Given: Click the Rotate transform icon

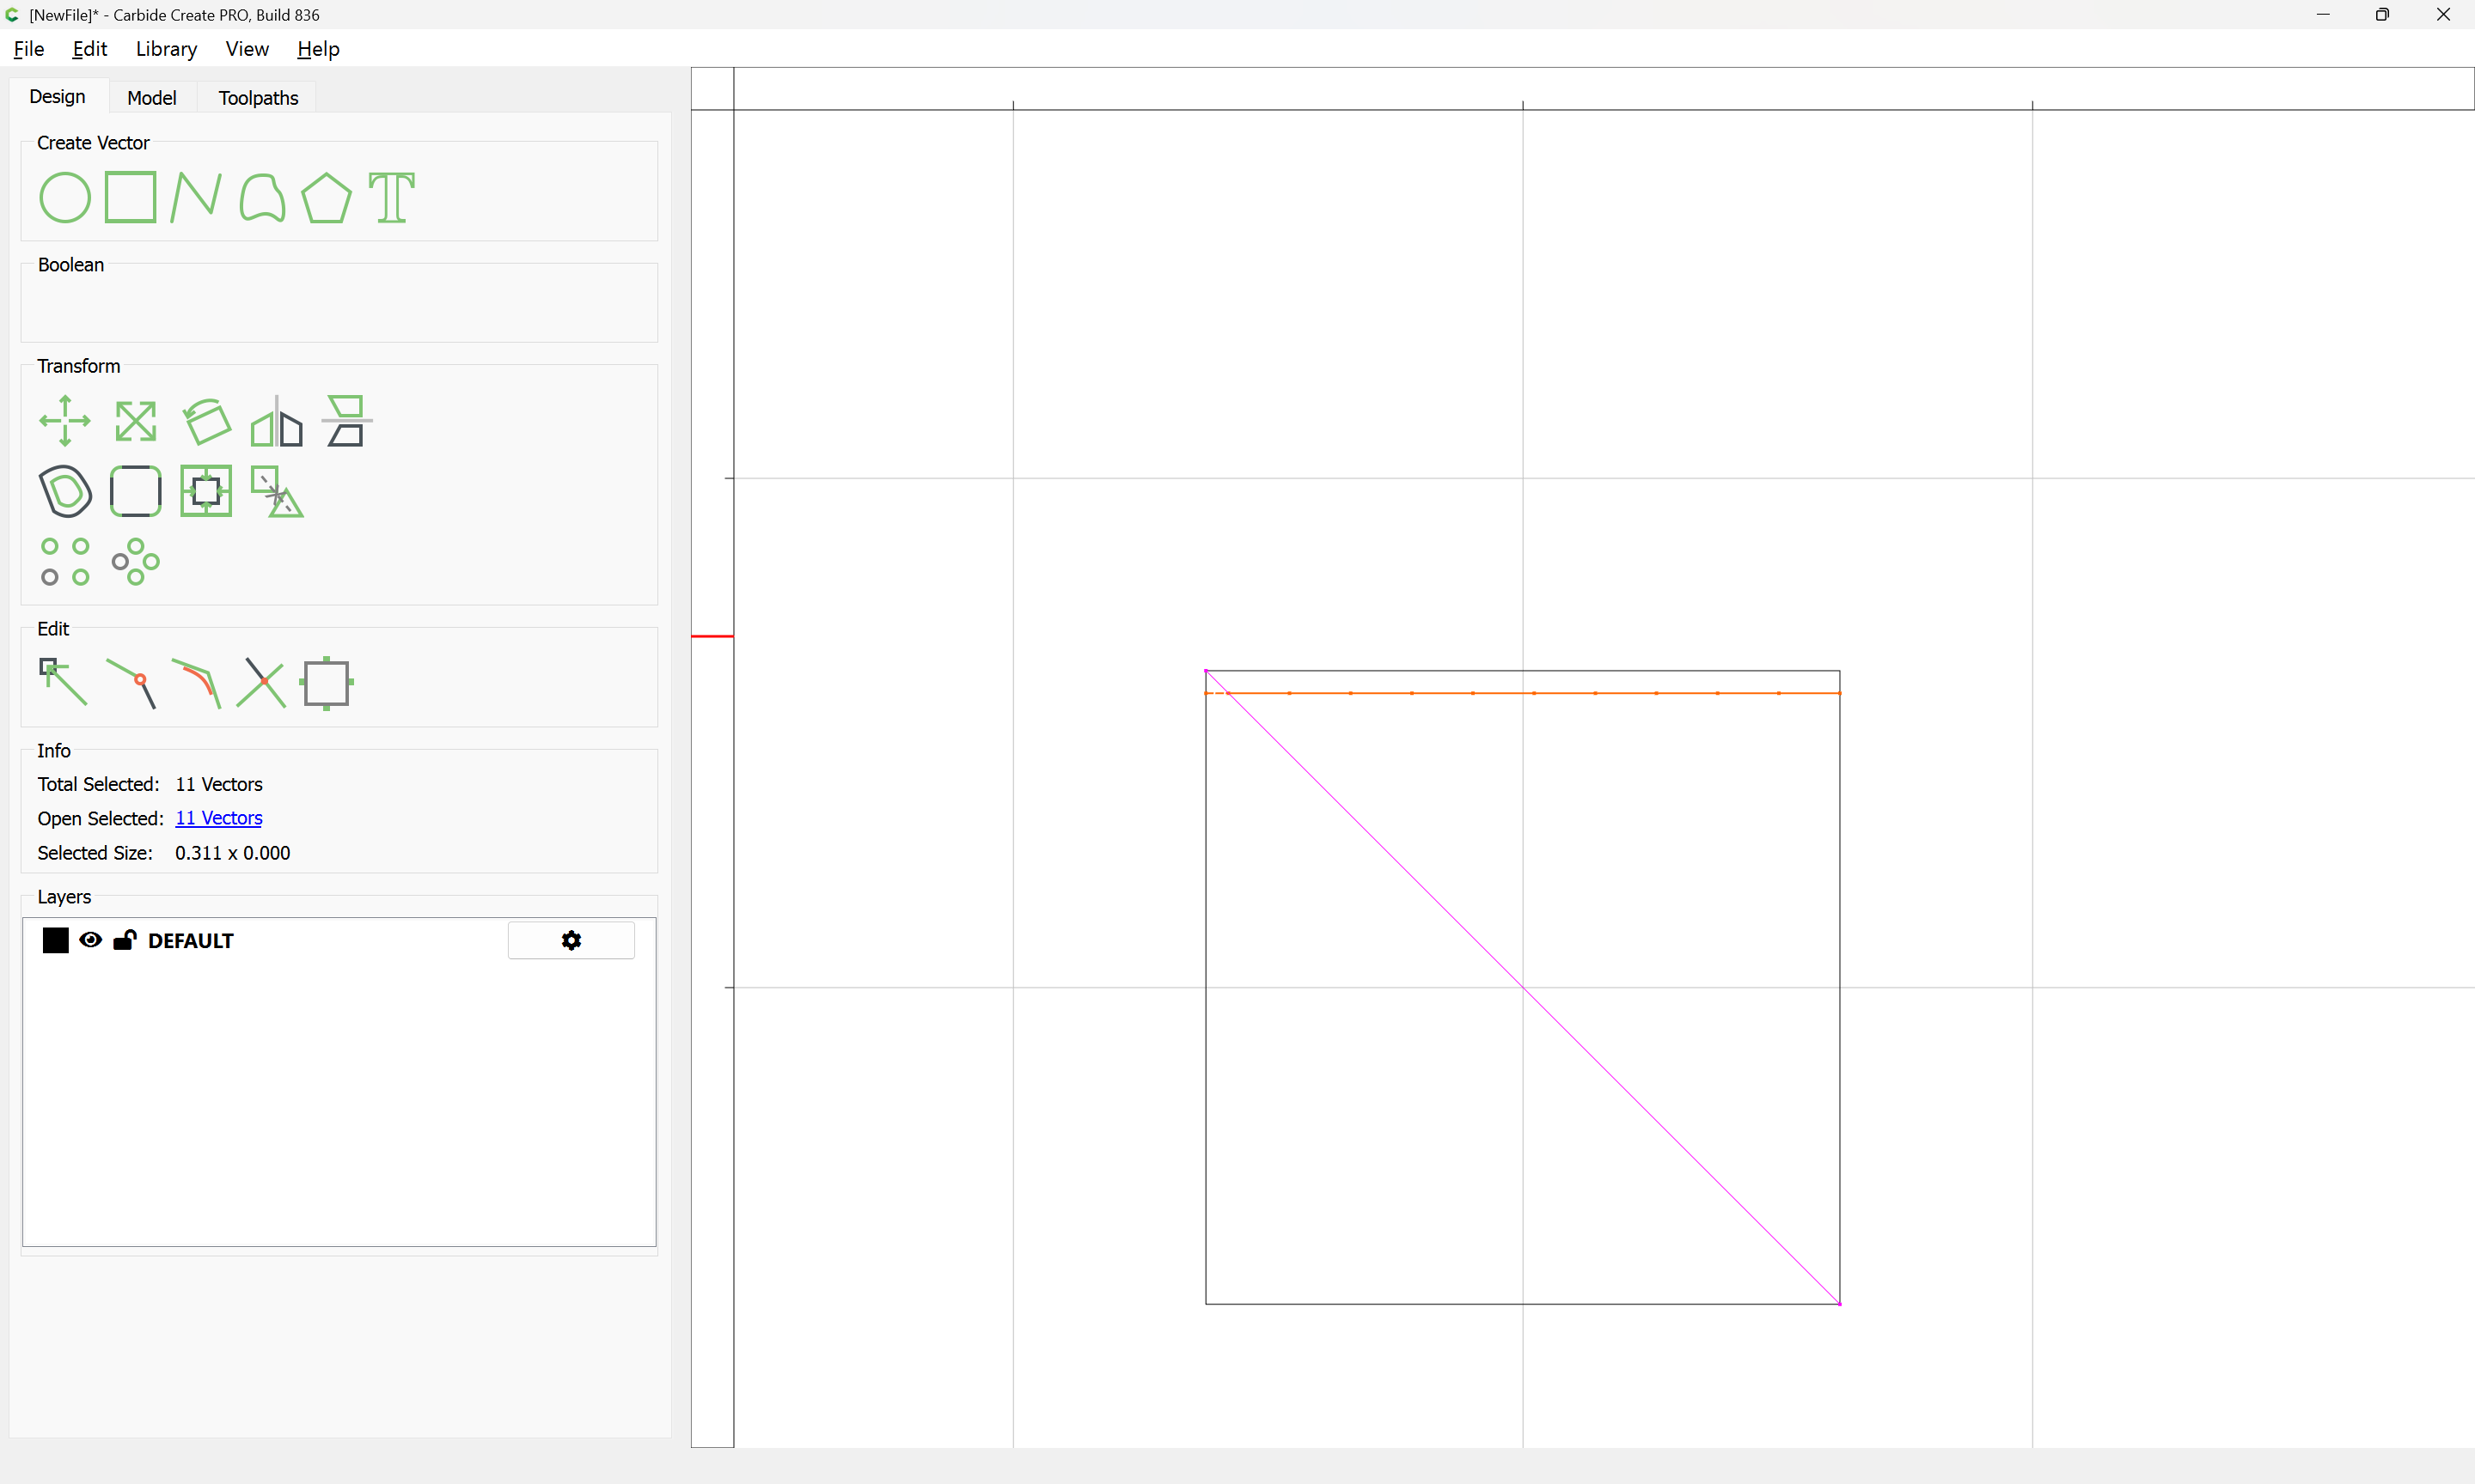Looking at the screenshot, I should point(207,421).
